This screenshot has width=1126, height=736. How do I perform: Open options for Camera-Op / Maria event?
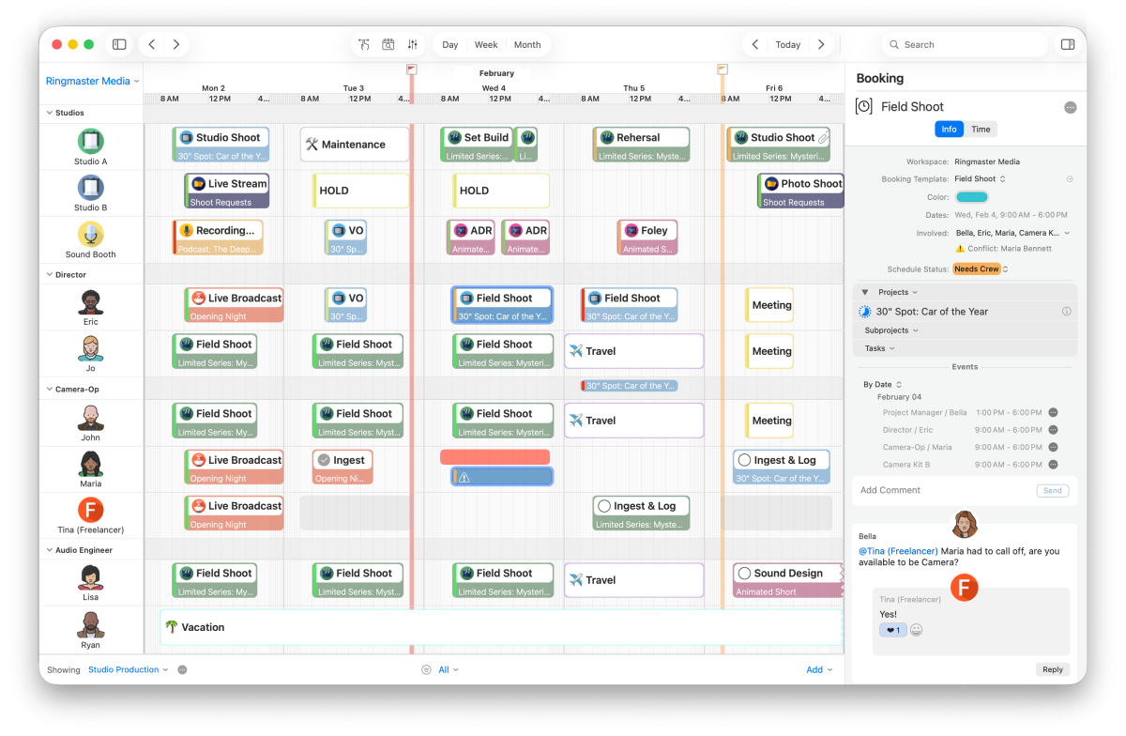[1053, 447]
